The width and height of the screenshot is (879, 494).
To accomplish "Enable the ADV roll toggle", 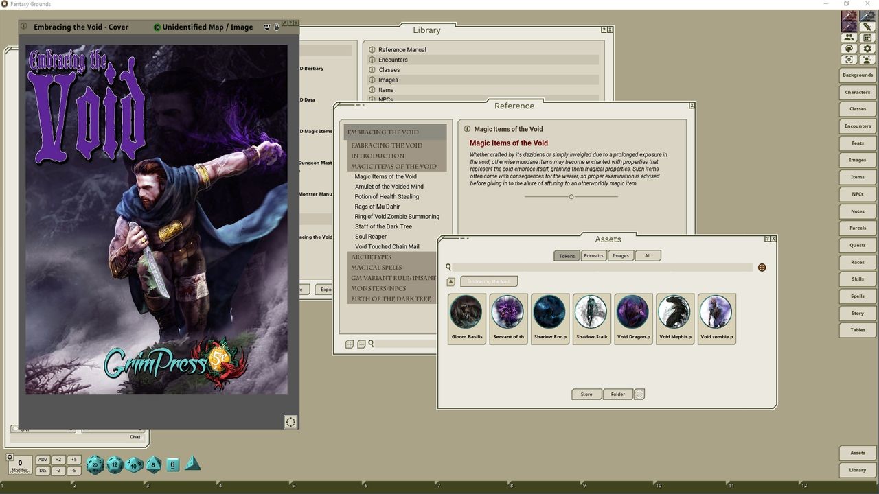I will click(x=43, y=460).
